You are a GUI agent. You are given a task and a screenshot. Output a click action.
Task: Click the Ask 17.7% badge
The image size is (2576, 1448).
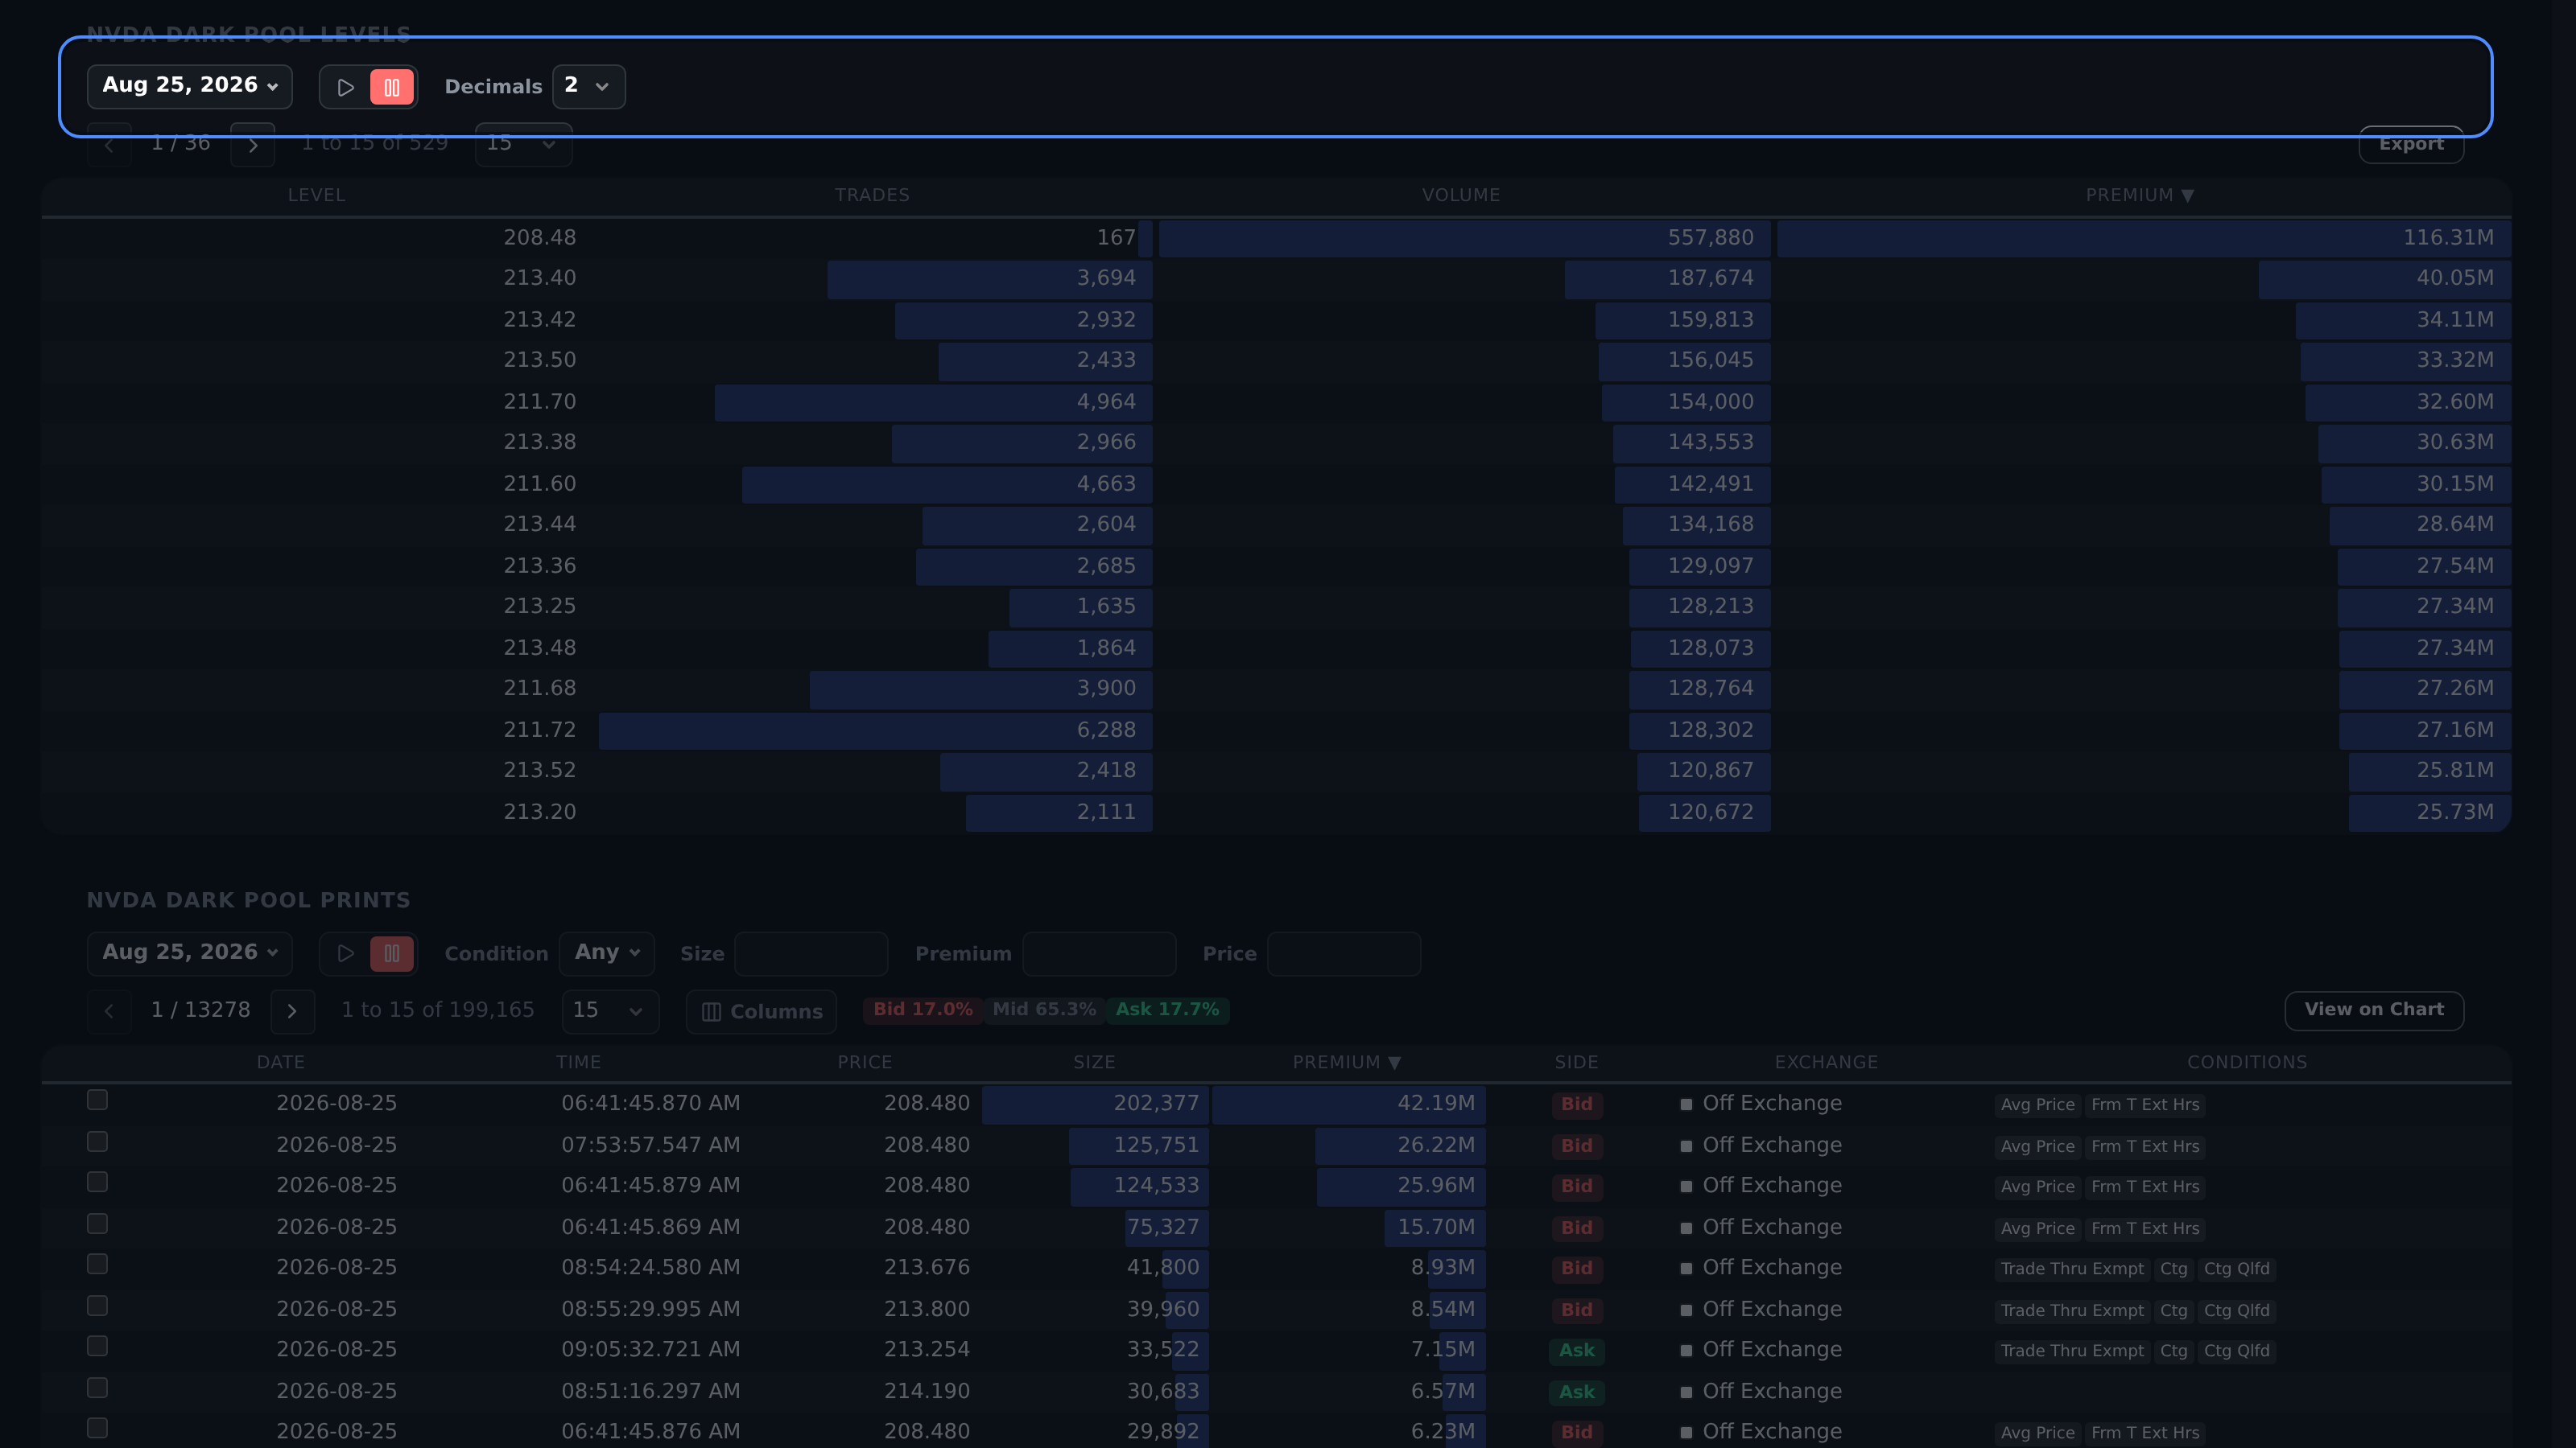coord(1168,1010)
